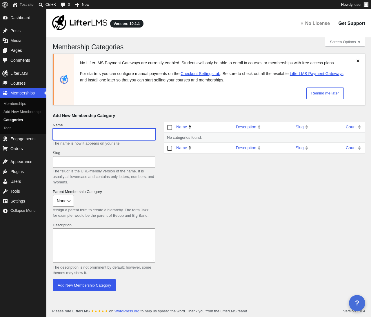Click the Users person icon
The image size is (371, 317).
point(5,181)
